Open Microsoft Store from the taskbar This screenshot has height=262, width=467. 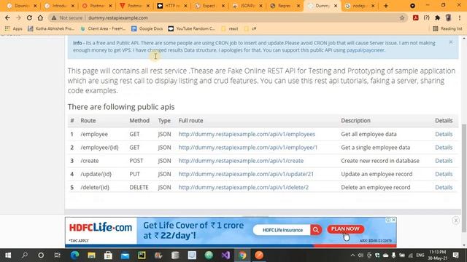[108, 255]
